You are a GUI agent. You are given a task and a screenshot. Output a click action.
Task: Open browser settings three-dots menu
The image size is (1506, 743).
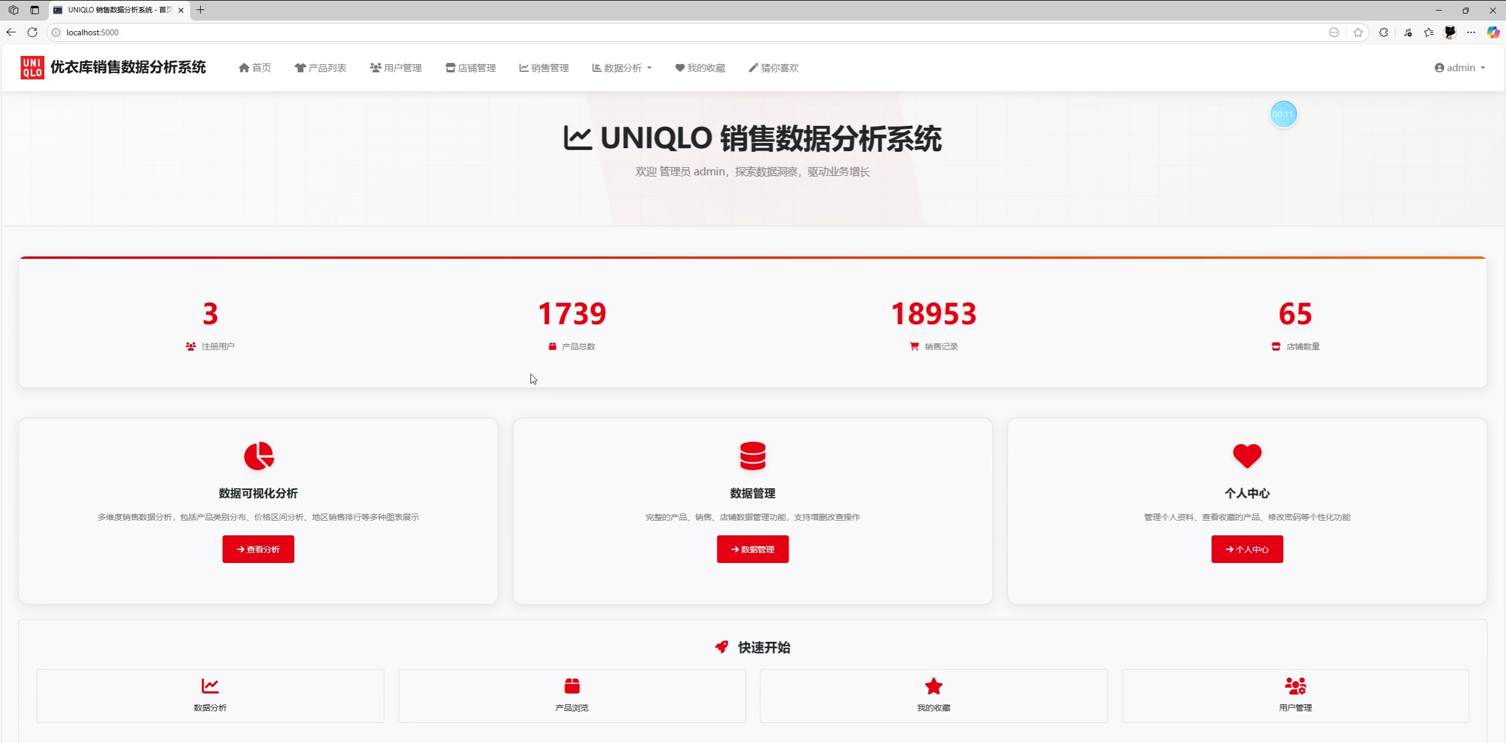[x=1471, y=32]
